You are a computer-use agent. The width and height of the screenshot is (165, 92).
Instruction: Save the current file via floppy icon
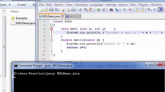pyautogui.click(x=51, y=10)
